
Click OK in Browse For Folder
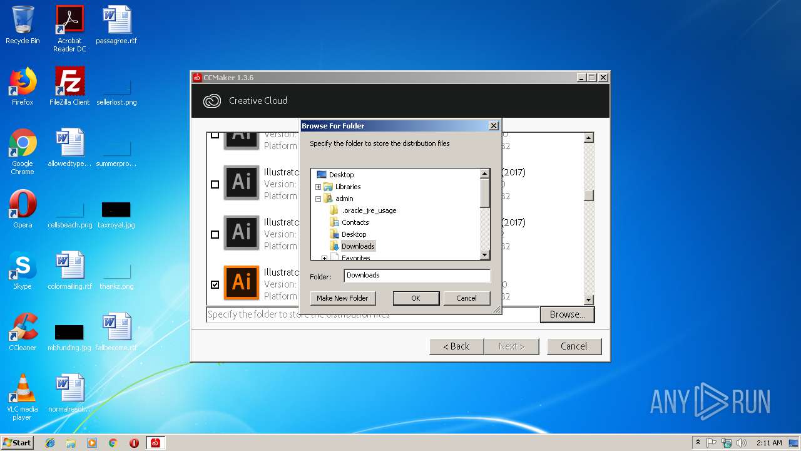[416, 298]
